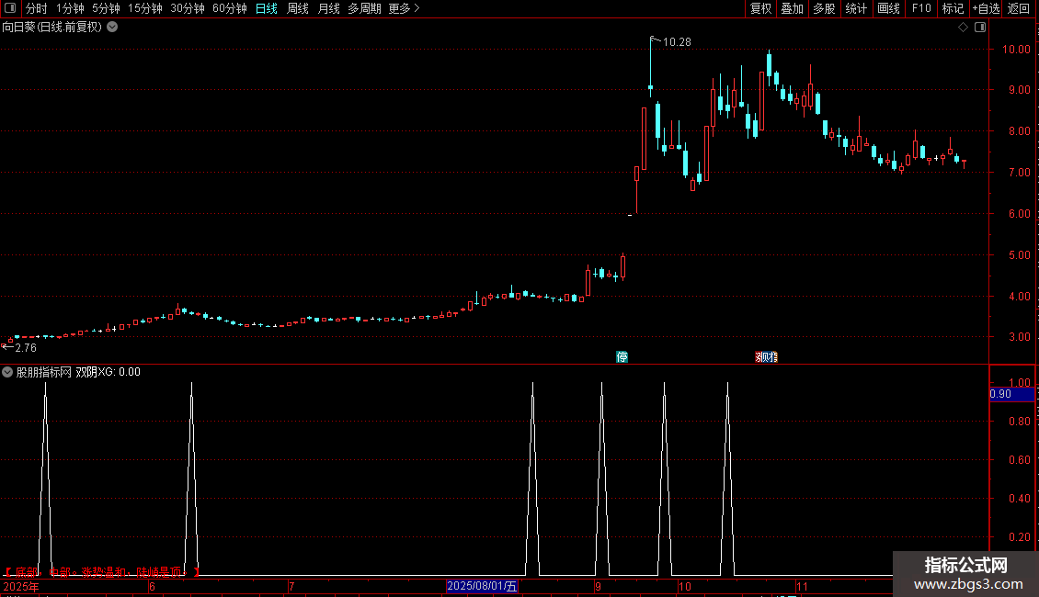Click the 股朋指标网 indicator name
This screenshot has height=597, width=1039.
pyautogui.click(x=44, y=372)
